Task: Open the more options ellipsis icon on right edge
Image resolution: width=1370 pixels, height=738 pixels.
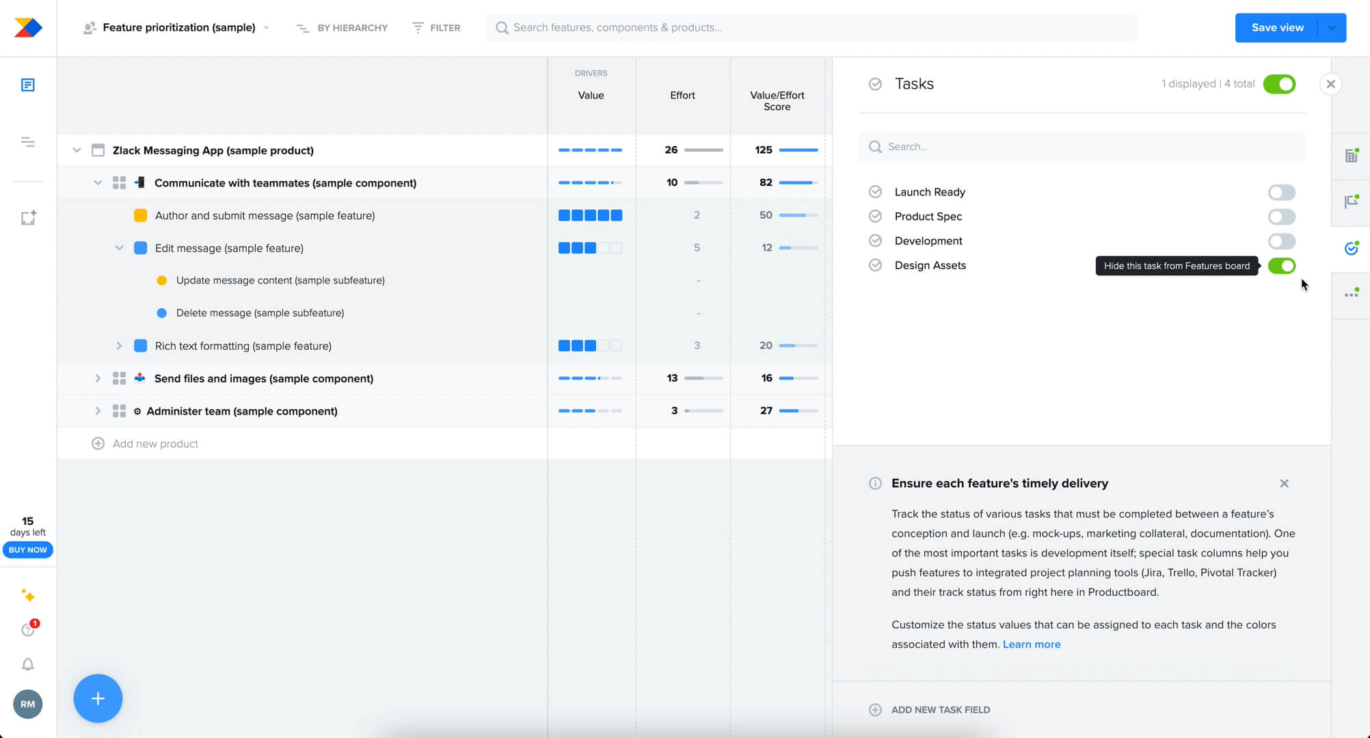Action: pyautogui.click(x=1351, y=294)
